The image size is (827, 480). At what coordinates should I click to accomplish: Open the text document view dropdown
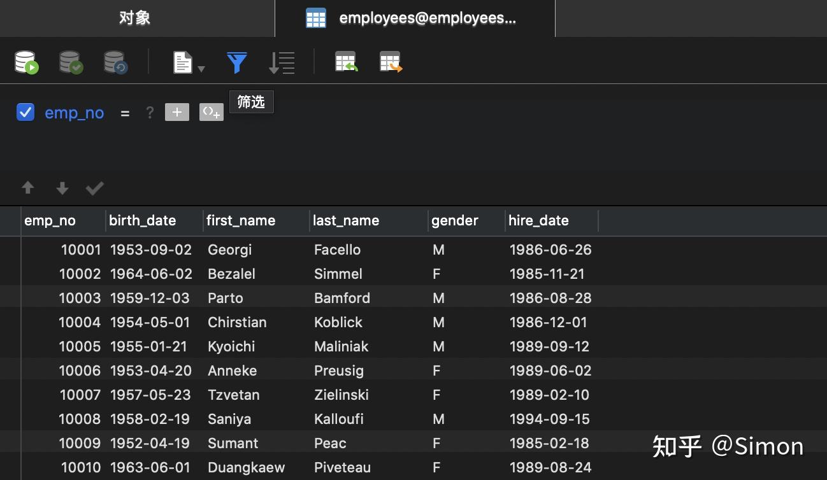[189, 62]
